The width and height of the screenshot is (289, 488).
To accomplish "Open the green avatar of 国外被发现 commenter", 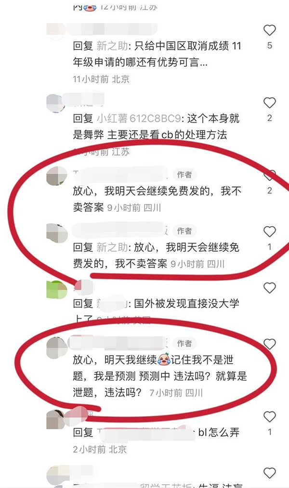I will 57,289.
